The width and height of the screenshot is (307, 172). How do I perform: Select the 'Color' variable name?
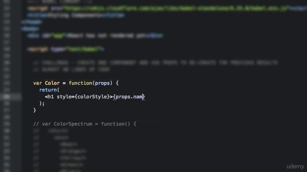(x=52, y=83)
